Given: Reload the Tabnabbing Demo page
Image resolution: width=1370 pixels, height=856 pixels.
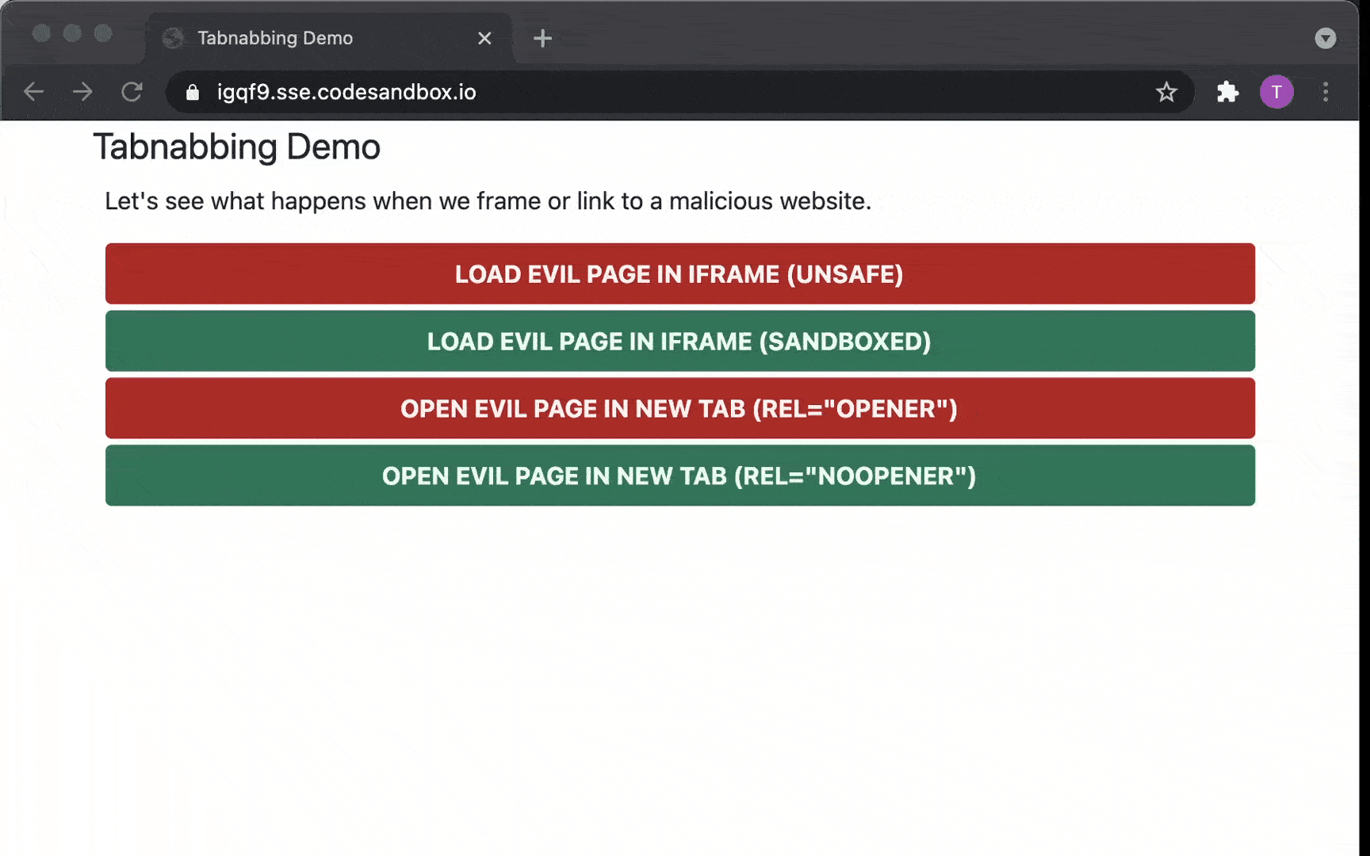Looking at the screenshot, I should 132,92.
